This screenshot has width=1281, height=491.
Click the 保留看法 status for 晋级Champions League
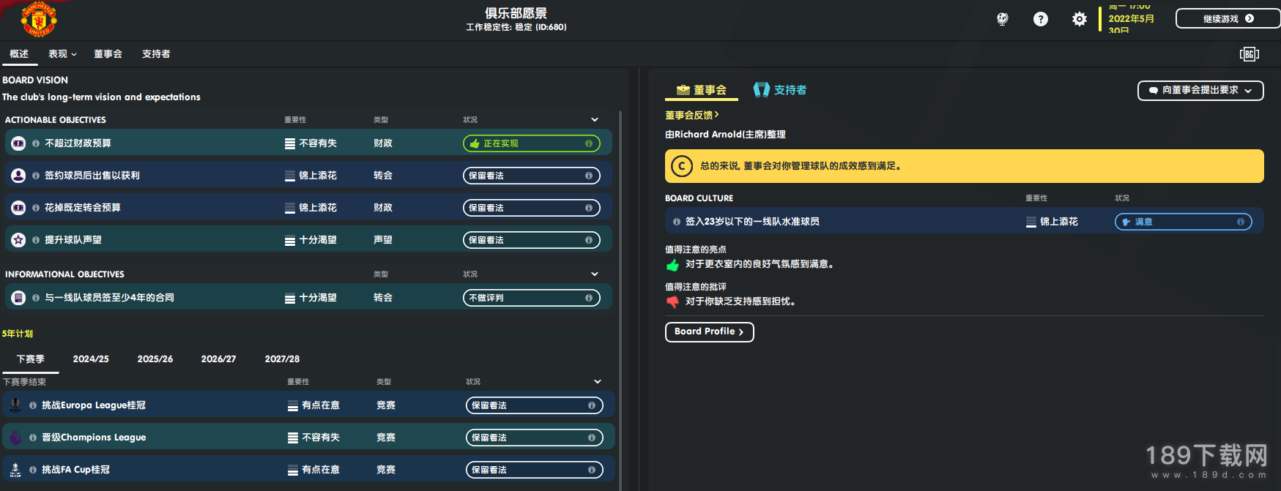(x=535, y=438)
